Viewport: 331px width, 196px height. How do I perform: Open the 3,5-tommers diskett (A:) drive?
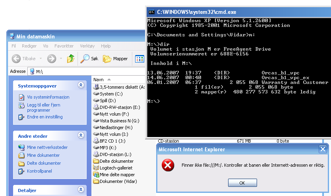[119, 87]
